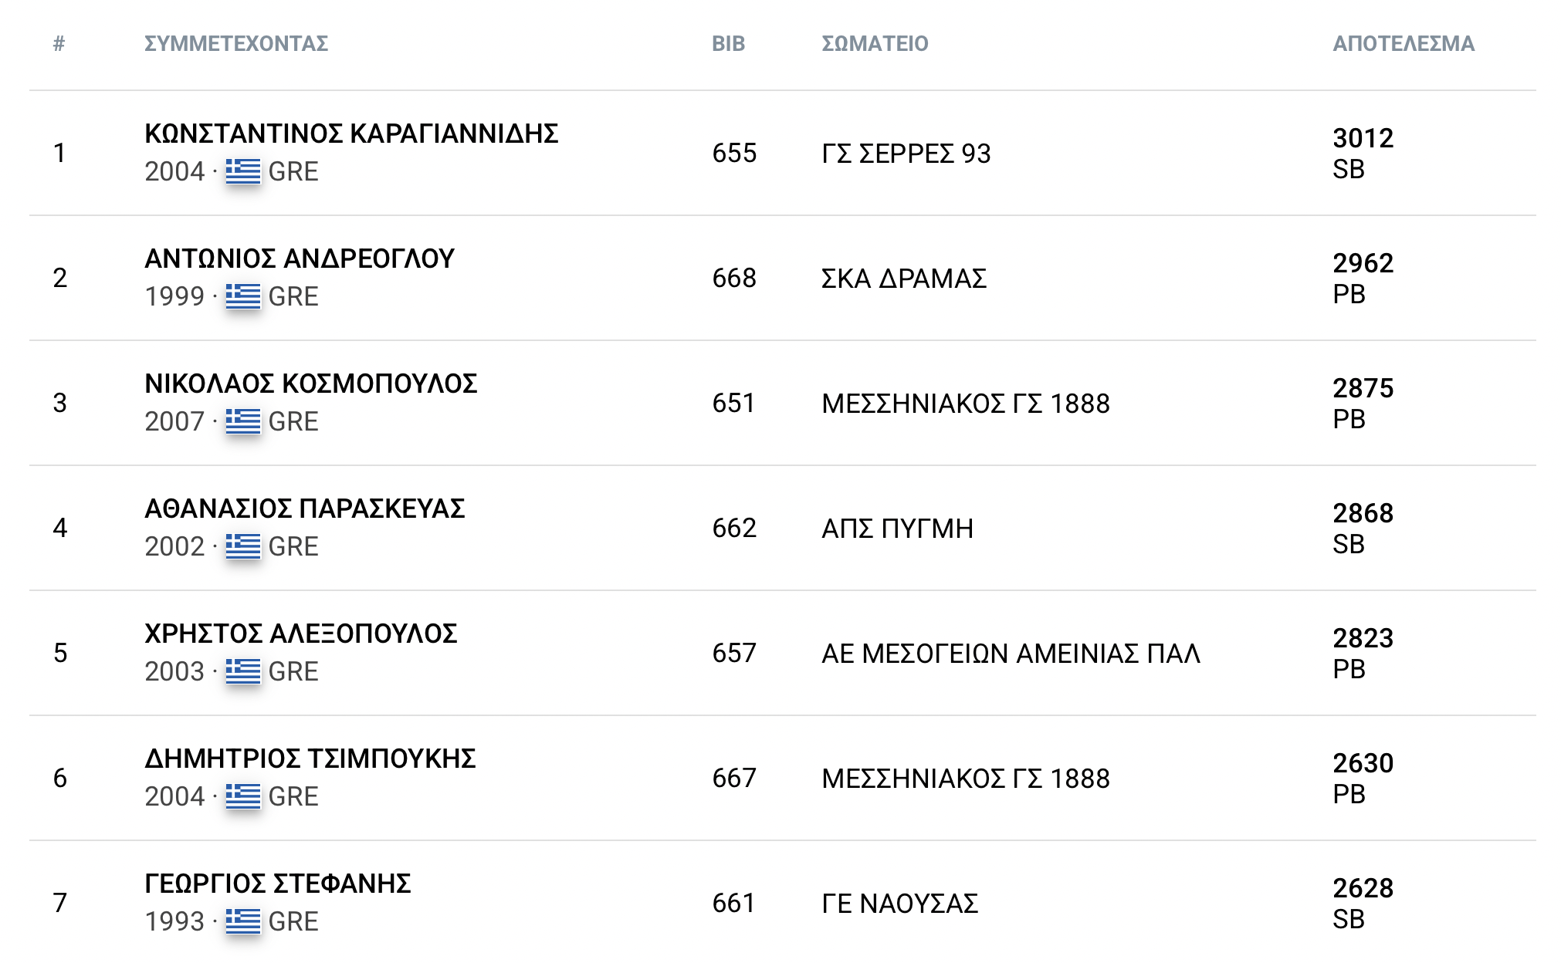
Task: Click the flag icon under ΔΗΜΗΤΡΙΟΣ ΤΣΙΜΠΟΥΚΗΣ
Action: [x=242, y=796]
